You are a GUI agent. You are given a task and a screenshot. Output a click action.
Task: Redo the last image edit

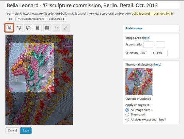(66, 28)
